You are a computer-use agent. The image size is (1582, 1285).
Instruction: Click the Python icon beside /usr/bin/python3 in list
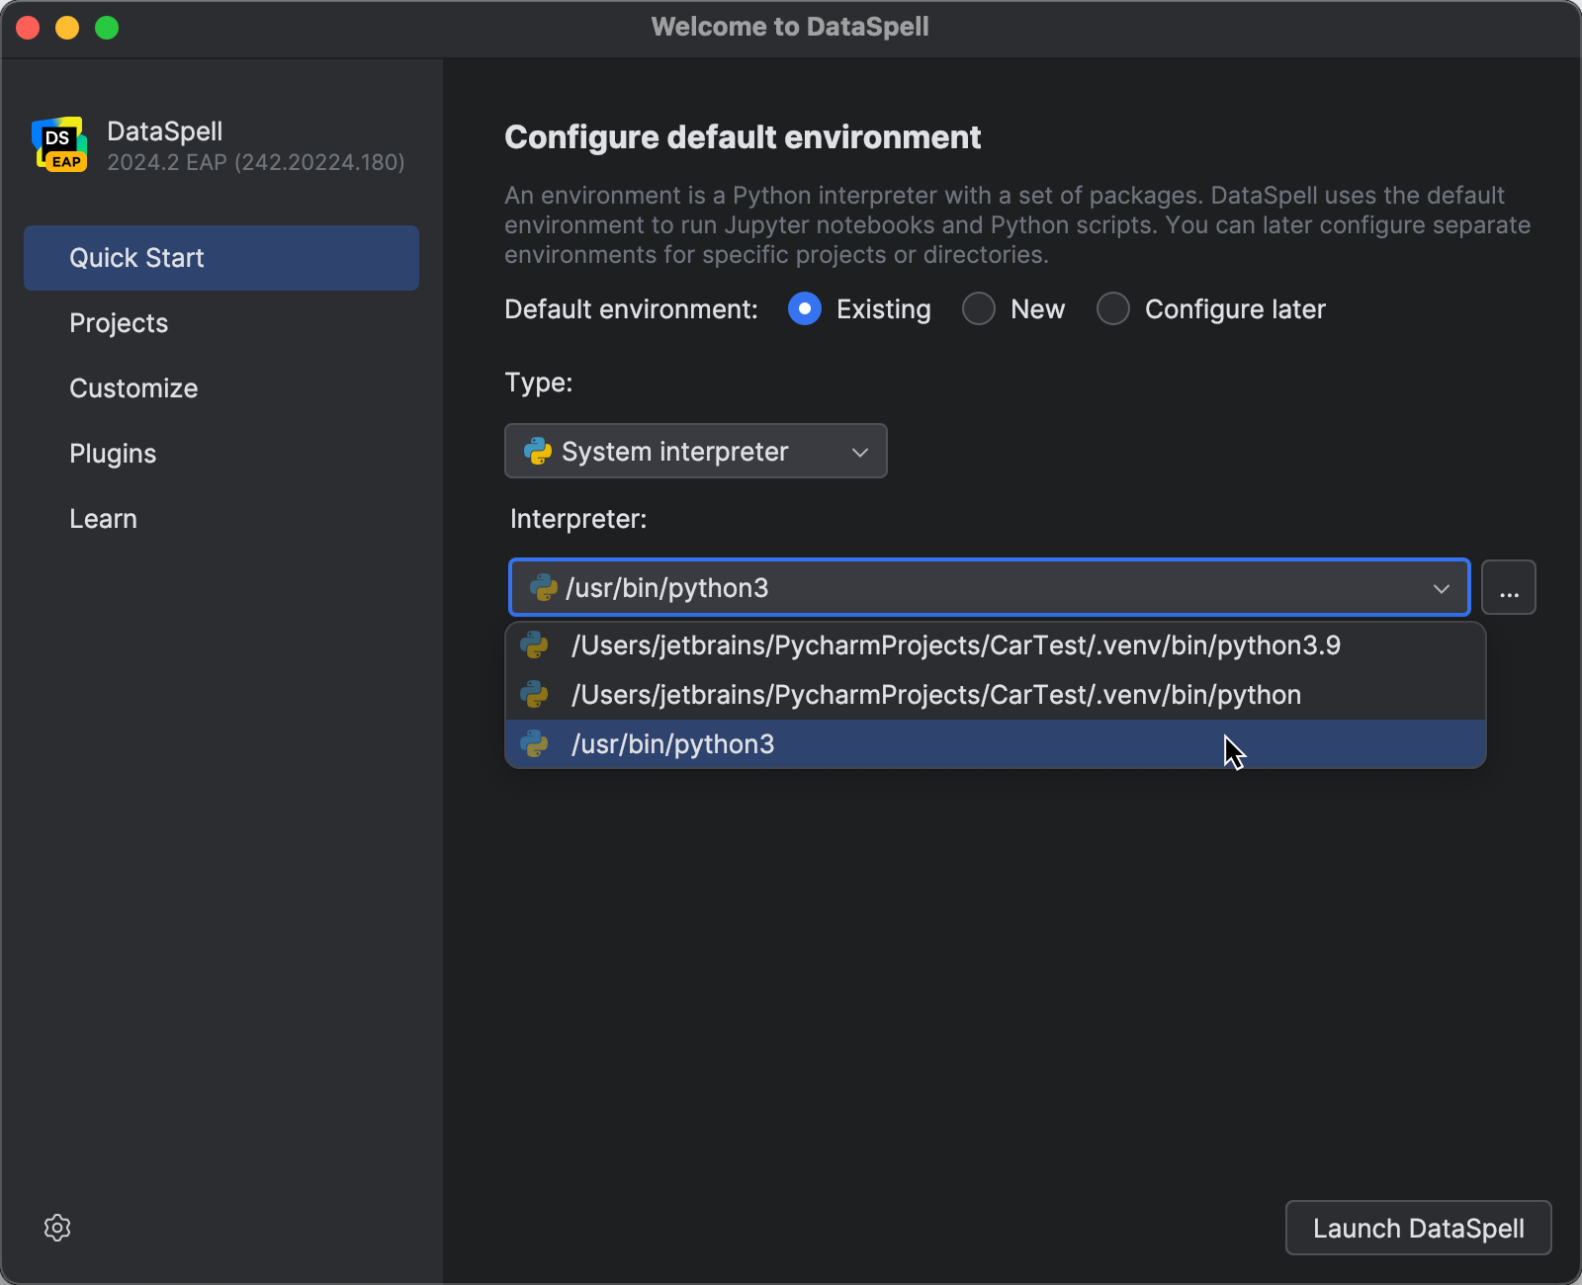coord(535,744)
